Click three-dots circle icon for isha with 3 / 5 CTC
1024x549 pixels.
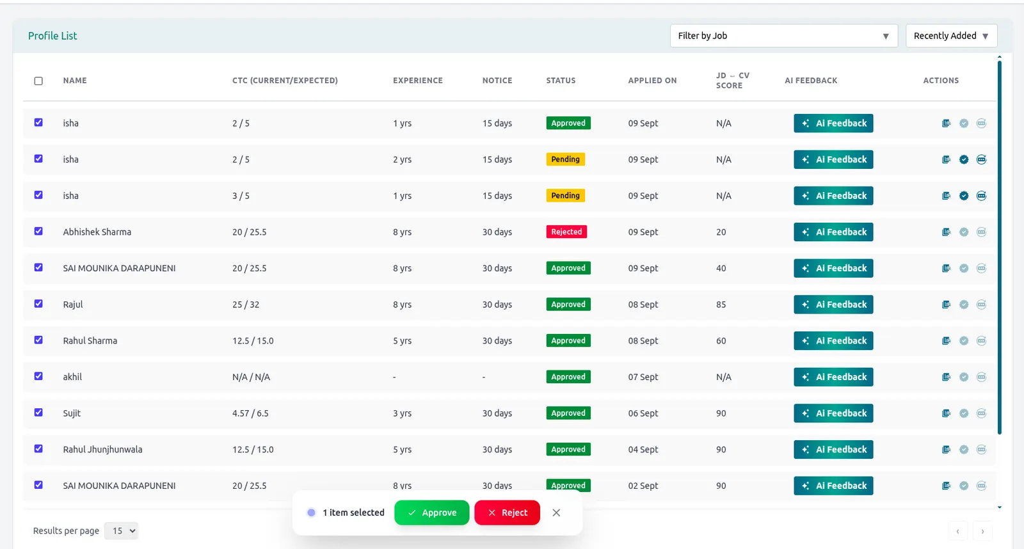(x=981, y=196)
